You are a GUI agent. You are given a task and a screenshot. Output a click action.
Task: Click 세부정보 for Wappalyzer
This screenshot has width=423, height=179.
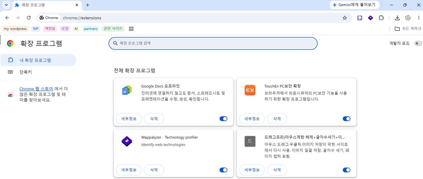[x=129, y=170]
